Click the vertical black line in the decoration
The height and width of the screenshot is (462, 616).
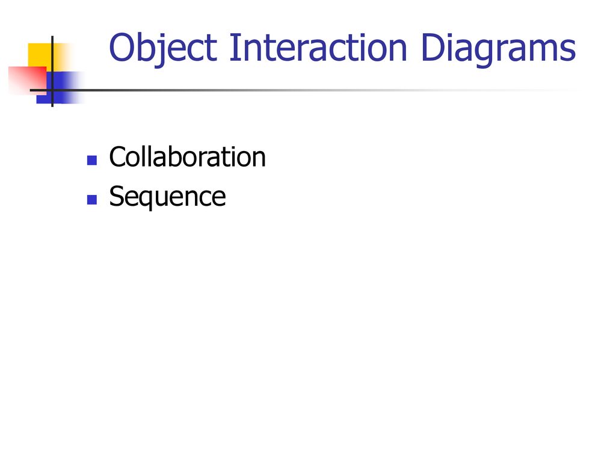52,71
